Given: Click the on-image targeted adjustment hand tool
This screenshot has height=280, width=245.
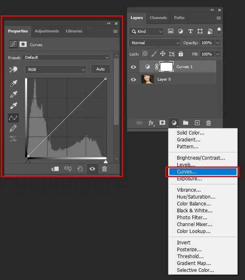Looking at the screenshot, I should coord(13,70).
